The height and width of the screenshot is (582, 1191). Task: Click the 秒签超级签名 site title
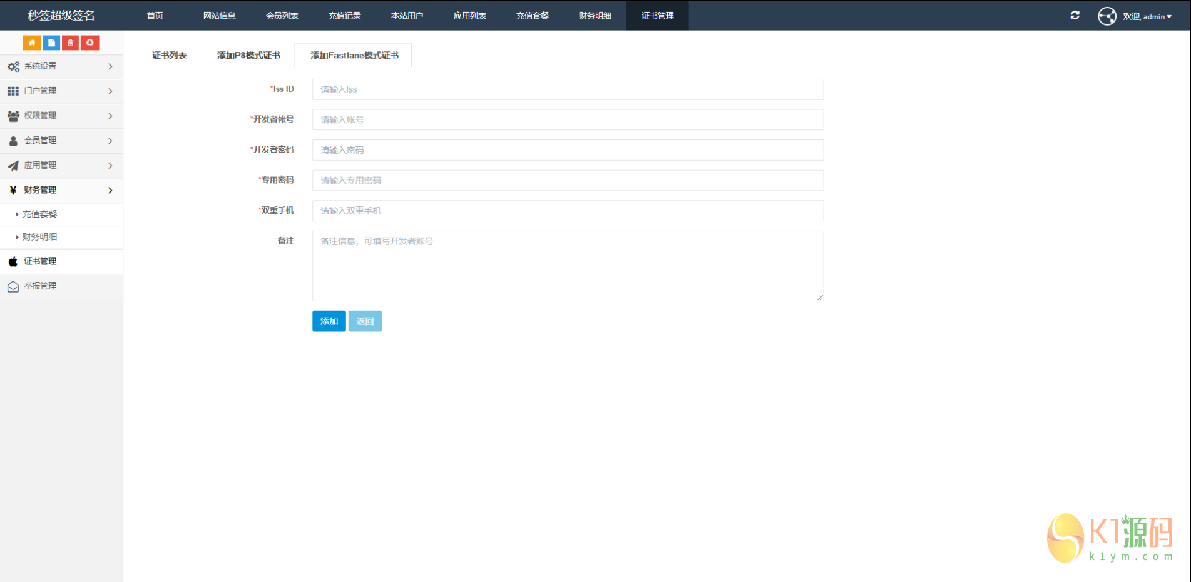pyautogui.click(x=61, y=16)
